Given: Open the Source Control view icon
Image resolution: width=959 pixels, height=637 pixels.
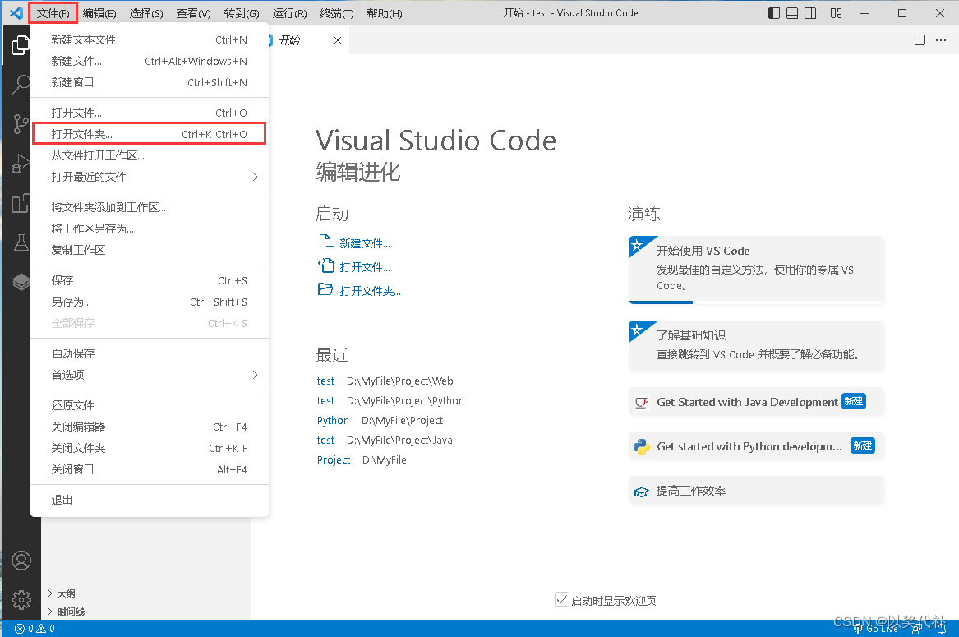Looking at the screenshot, I should coord(21,123).
